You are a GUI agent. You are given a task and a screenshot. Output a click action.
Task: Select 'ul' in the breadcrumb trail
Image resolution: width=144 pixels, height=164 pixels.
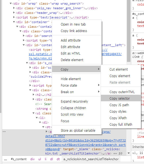click(x=40, y=159)
